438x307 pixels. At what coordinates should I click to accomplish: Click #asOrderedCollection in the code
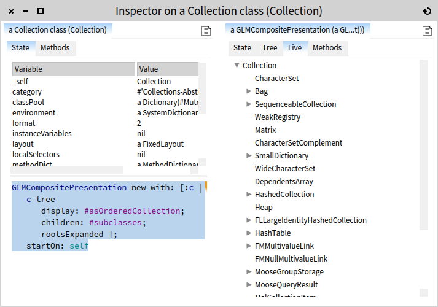132,211
